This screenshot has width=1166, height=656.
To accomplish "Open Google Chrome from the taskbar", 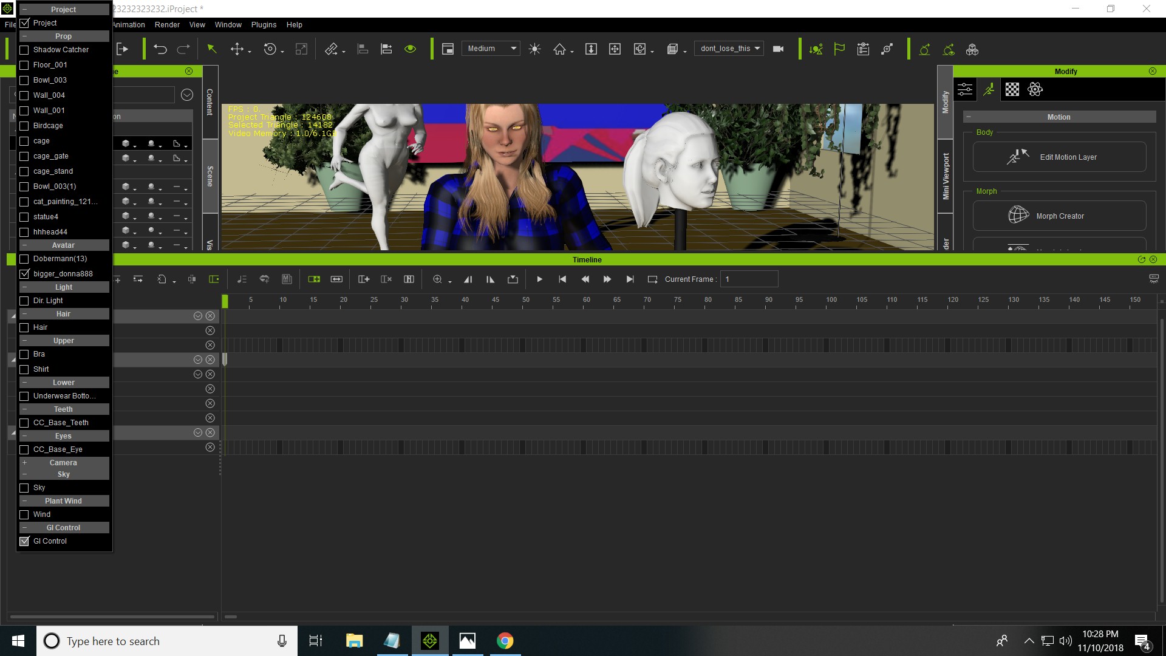I will point(505,641).
